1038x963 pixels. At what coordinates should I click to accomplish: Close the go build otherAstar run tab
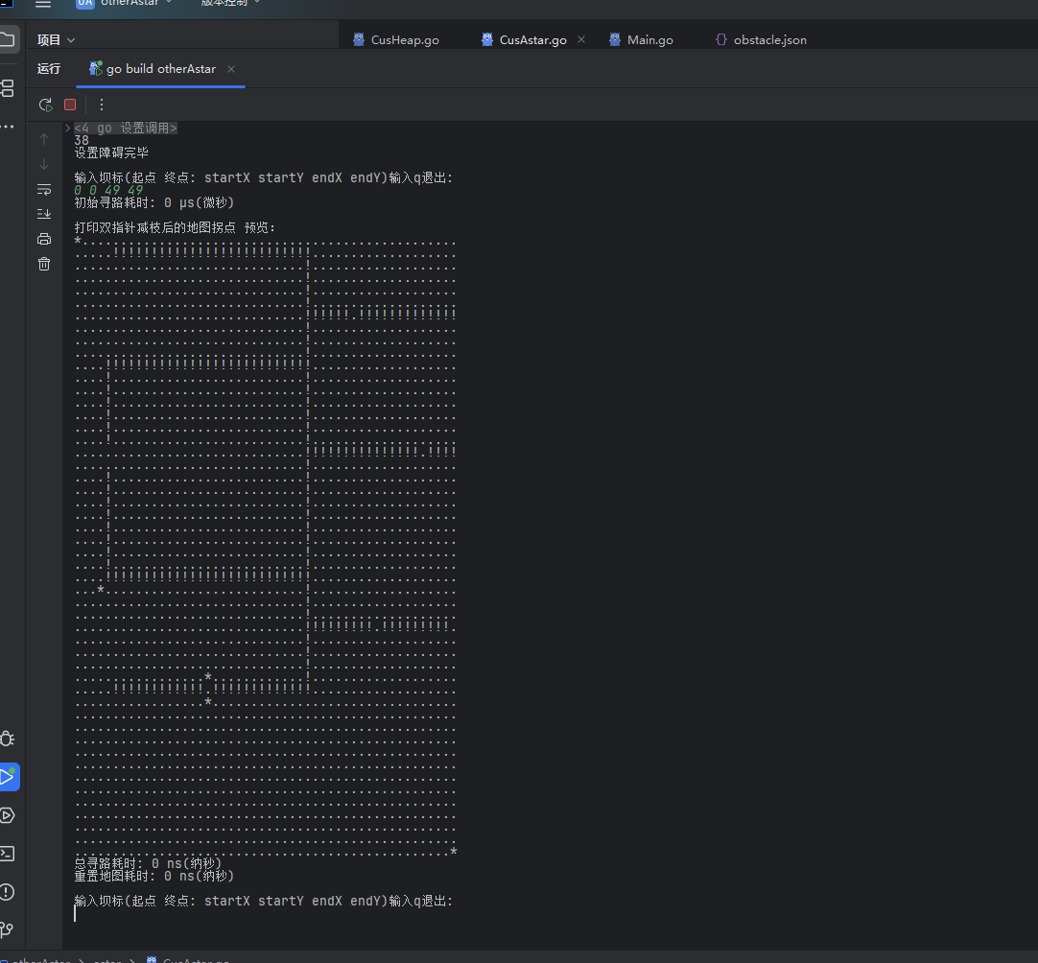click(231, 69)
